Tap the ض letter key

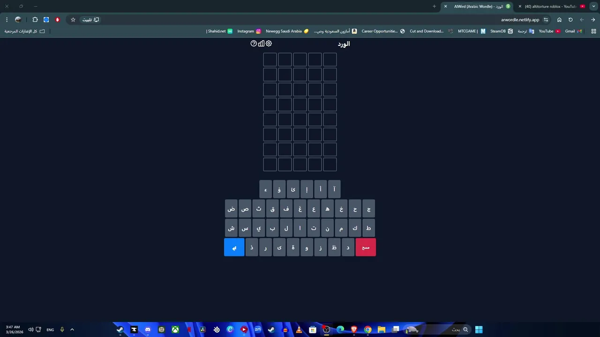pos(231,209)
